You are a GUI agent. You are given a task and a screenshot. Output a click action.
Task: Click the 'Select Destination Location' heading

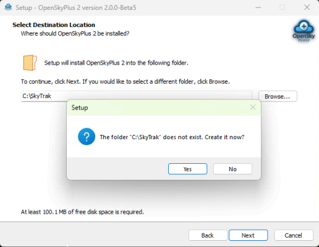54,25
